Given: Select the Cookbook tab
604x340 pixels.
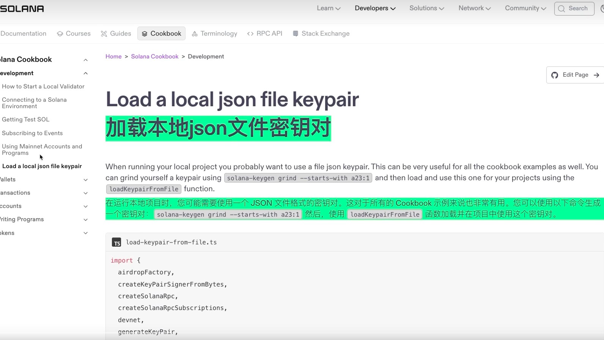Looking at the screenshot, I should pos(161,33).
